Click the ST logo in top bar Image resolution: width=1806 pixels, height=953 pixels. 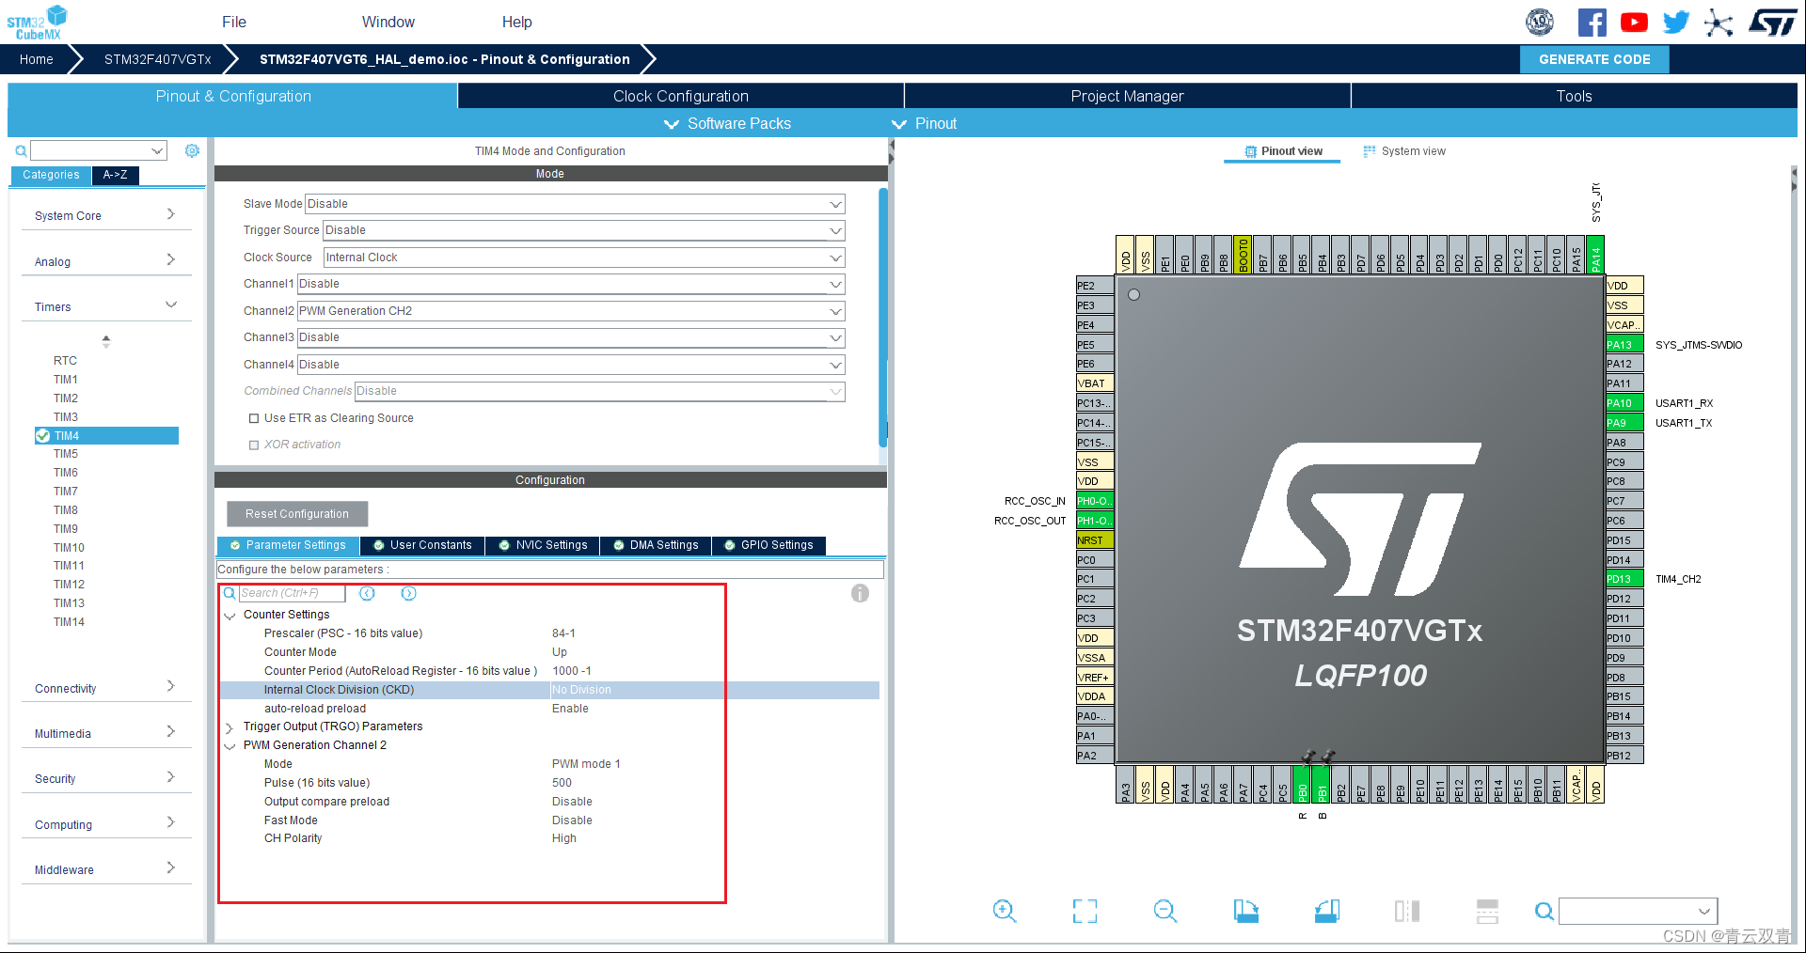coord(1772,22)
